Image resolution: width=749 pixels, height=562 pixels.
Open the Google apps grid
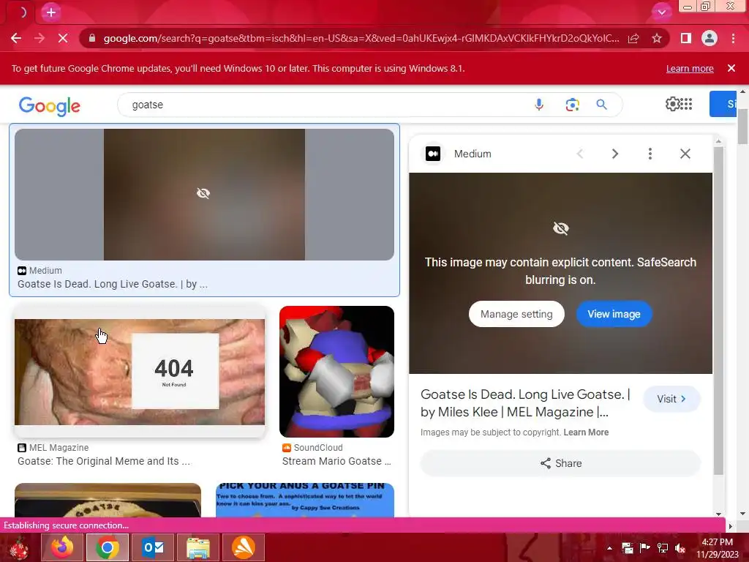(686, 104)
